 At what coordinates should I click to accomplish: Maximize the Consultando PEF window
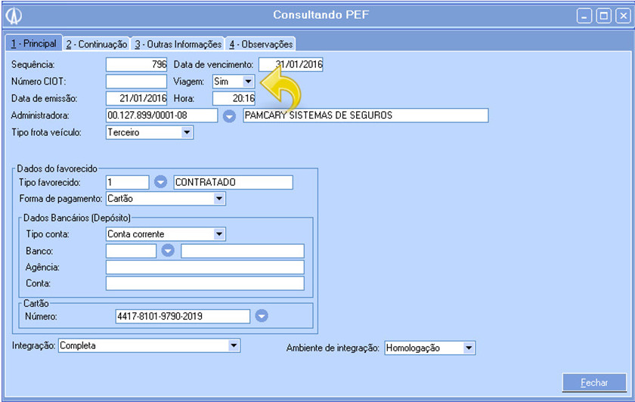tap(603, 15)
